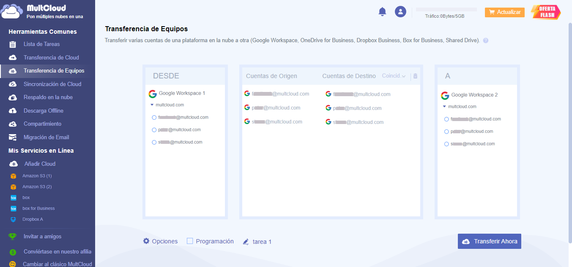
Task: Select first account radio under Google Workspace 2
Action: (x=446, y=119)
